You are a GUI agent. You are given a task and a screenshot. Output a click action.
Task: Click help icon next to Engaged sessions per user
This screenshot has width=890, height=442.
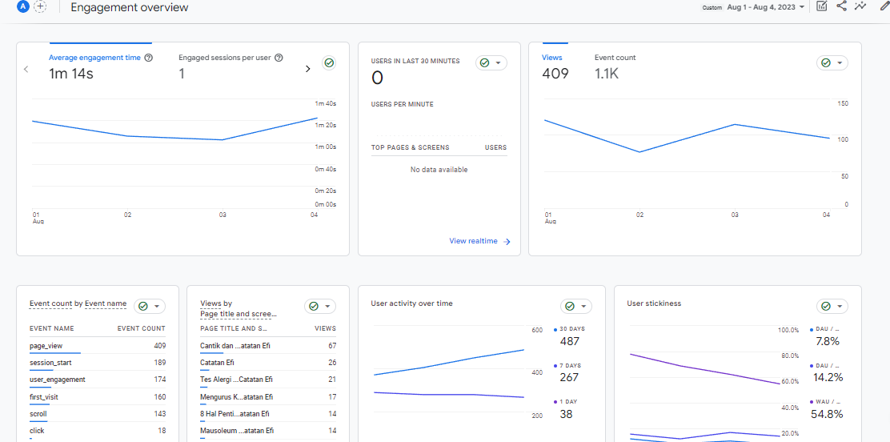279,58
